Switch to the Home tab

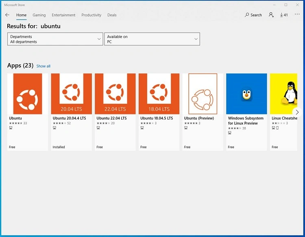pyautogui.click(x=22, y=15)
